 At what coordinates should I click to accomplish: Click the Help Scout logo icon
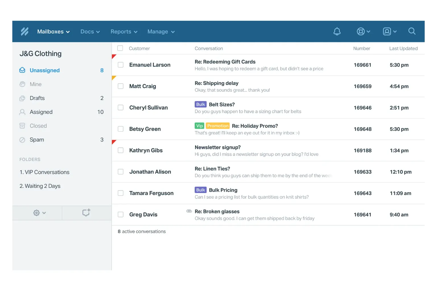pos(25,31)
